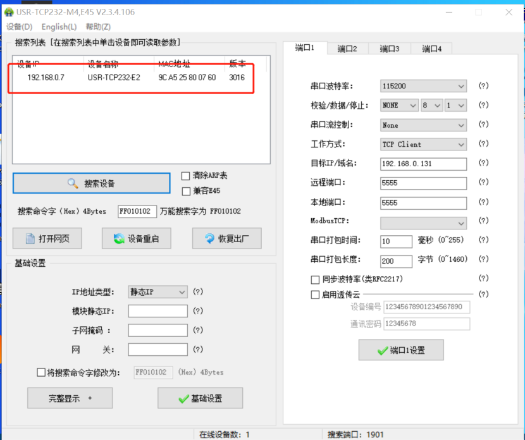
Task: Open the English(L) language menu
Action: pos(59,27)
